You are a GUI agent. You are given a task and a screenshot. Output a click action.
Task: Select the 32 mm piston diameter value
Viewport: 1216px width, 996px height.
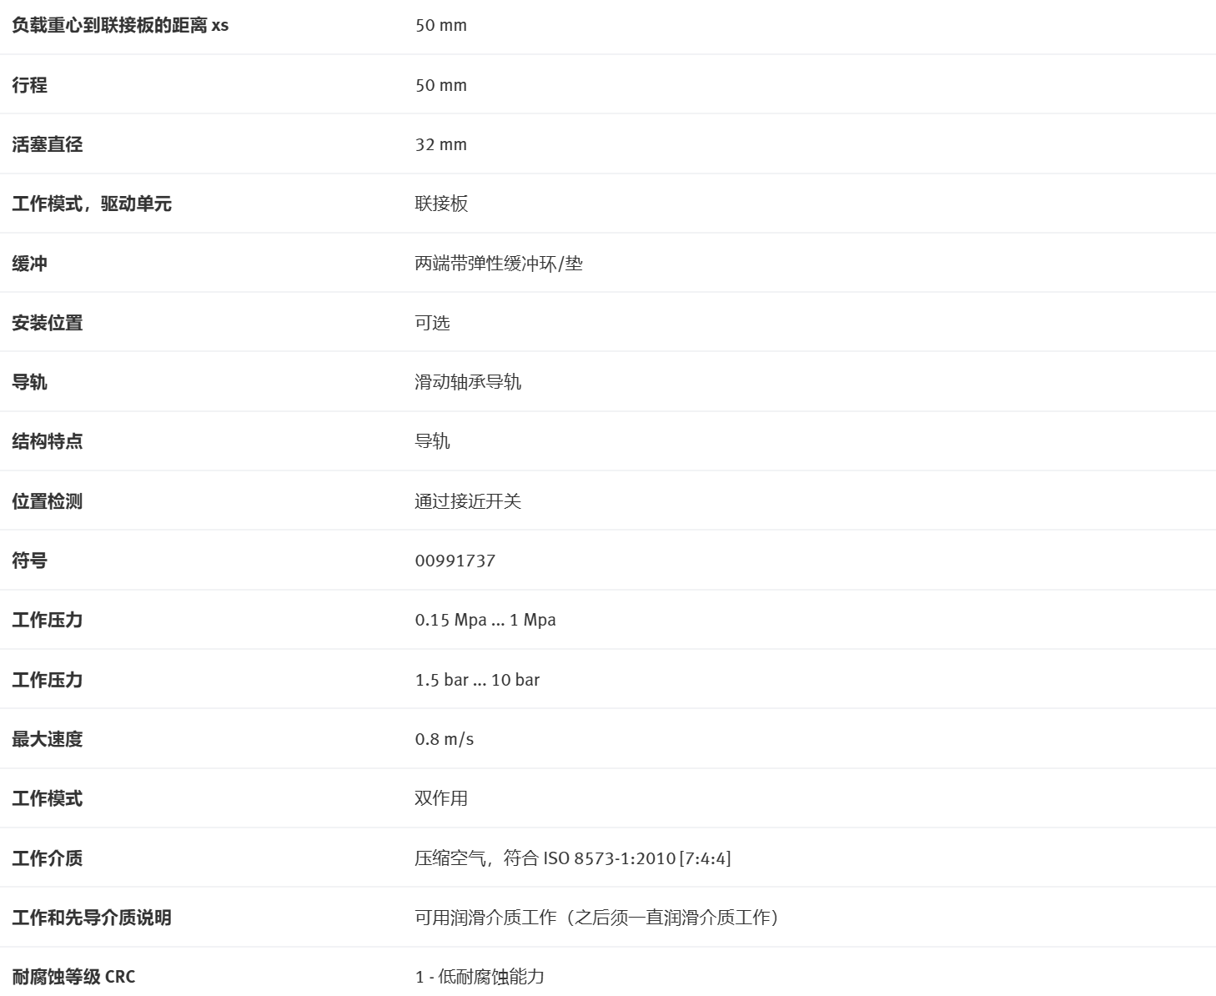pos(440,145)
